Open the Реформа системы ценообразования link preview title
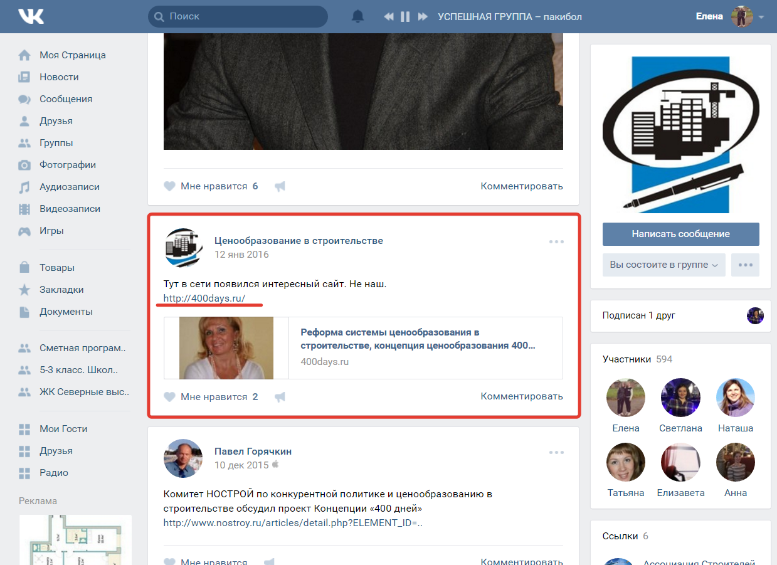The width and height of the screenshot is (777, 565). (x=418, y=339)
